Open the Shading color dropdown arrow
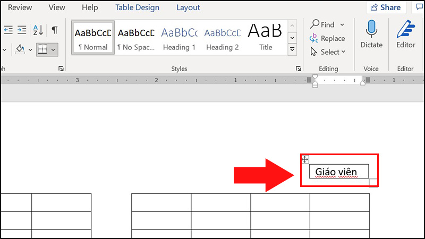 30,49
